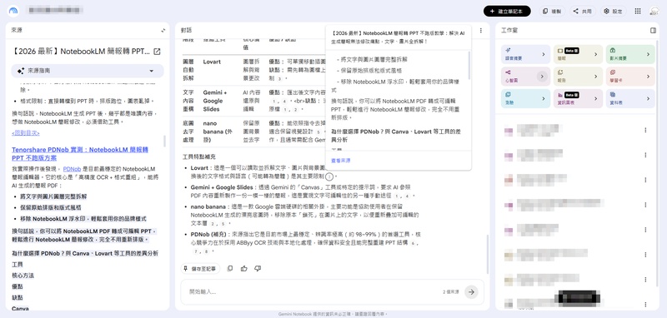Screen dimensions: 667x318
Task: Open the 資訊圖表 Beta infographic card
Action: coord(578,98)
